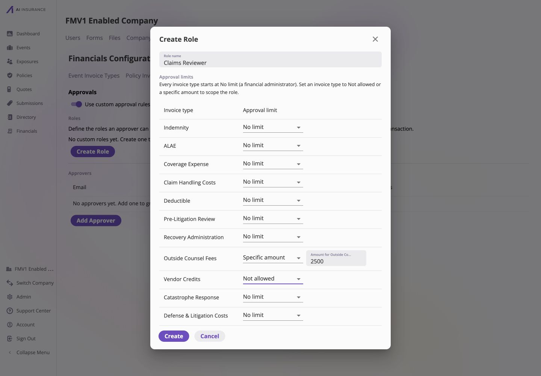Toggle Use custom approval rules switch
Viewport: 541px width, 376px height.
pos(76,104)
